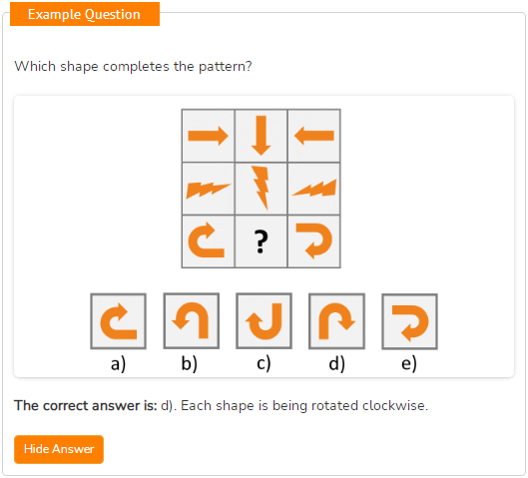This screenshot has height=478, width=528.
Task: Select answer option a) curved arrow
Action: point(118,321)
